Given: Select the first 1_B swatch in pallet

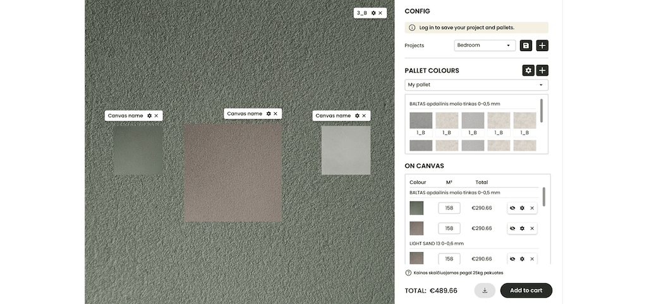Looking at the screenshot, I should pyautogui.click(x=420, y=120).
